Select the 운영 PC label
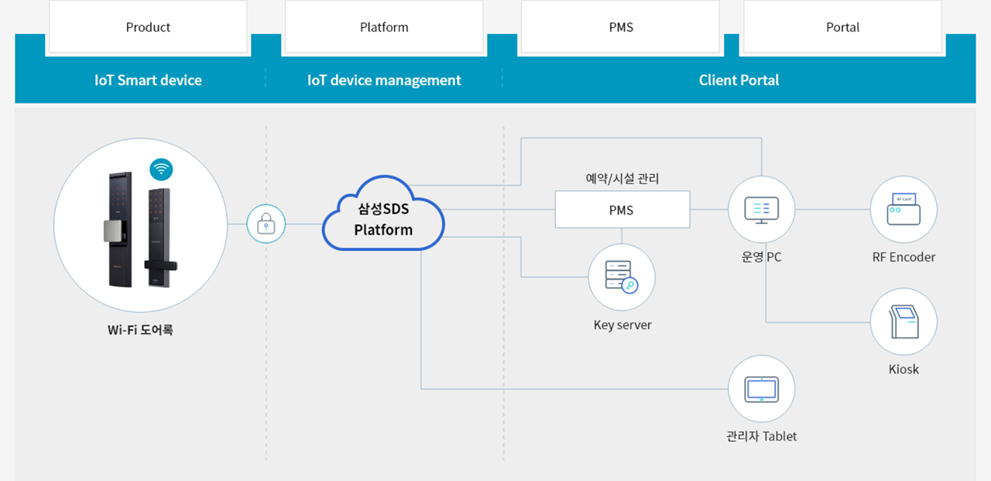The width and height of the screenshot is (991, 481). [762, 257]
